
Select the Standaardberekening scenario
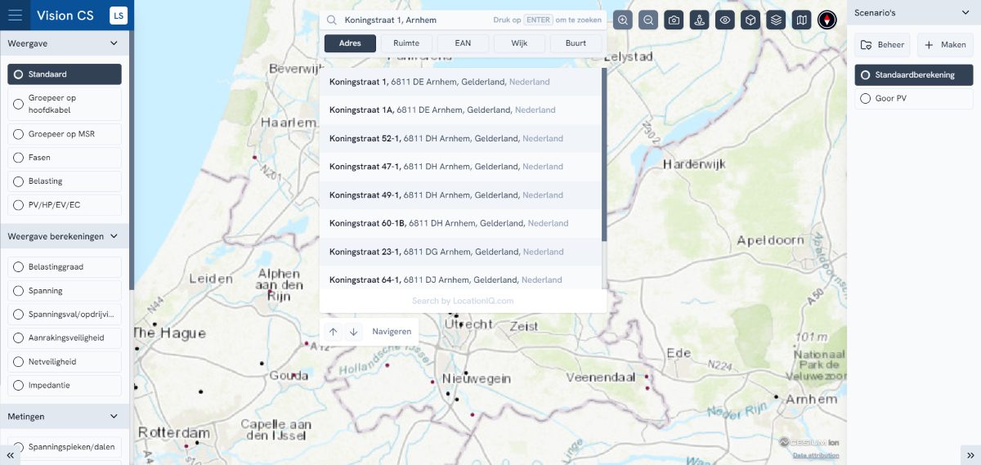coord(914,75)
